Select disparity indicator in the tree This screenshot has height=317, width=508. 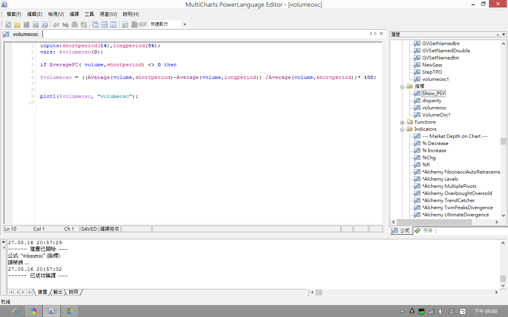[x=432, y=101]
